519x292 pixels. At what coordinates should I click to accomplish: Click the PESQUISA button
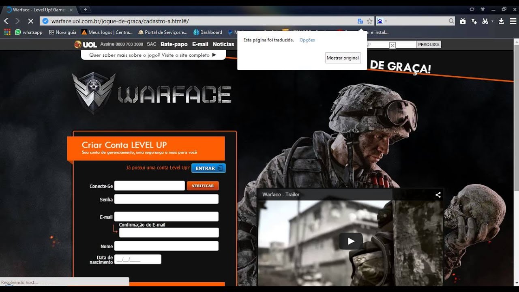pyautogui.click(x=429, y=45)
